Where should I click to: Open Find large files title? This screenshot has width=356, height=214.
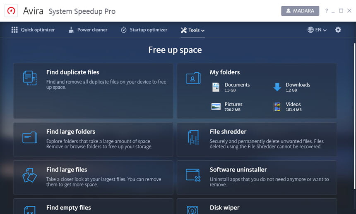(x=67, y=169)
